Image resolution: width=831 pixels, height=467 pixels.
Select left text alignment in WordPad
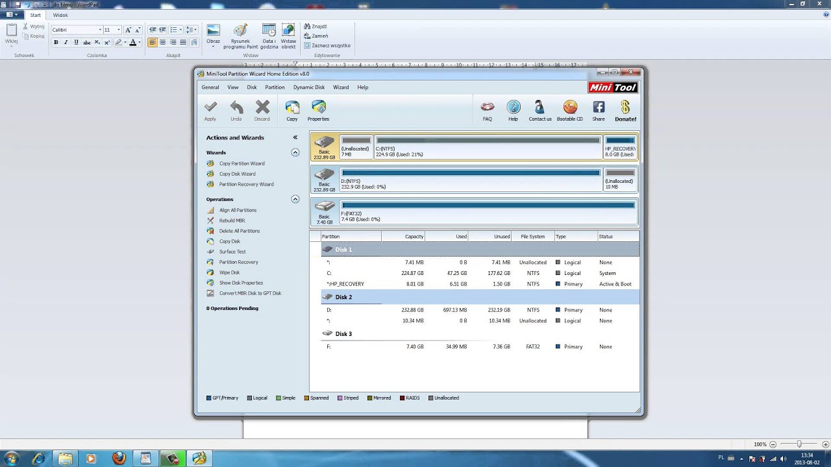coord(153,42)
